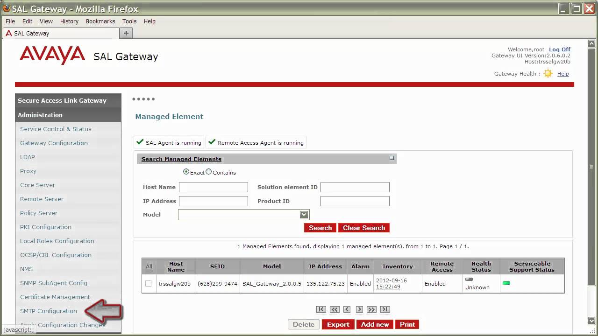The height and width of the screenshot is (336, 598).
Task: Go to the previous results page
Action: pyautogui.click(x=347, y=309)
